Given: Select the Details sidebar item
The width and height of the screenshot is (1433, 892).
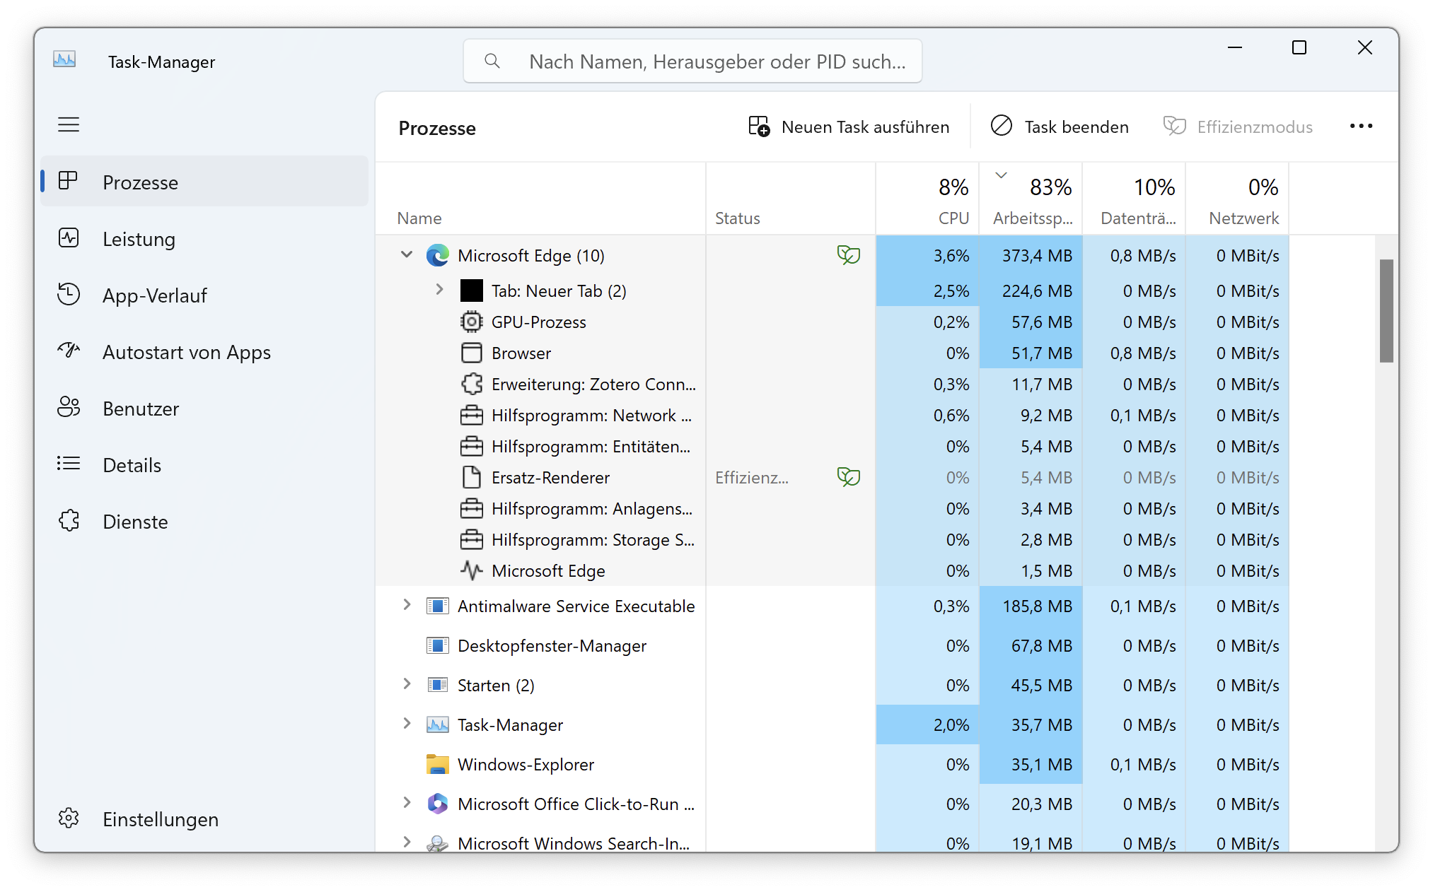Looking at the screenshot, I should pyautogui.click(x=204, y=464).
